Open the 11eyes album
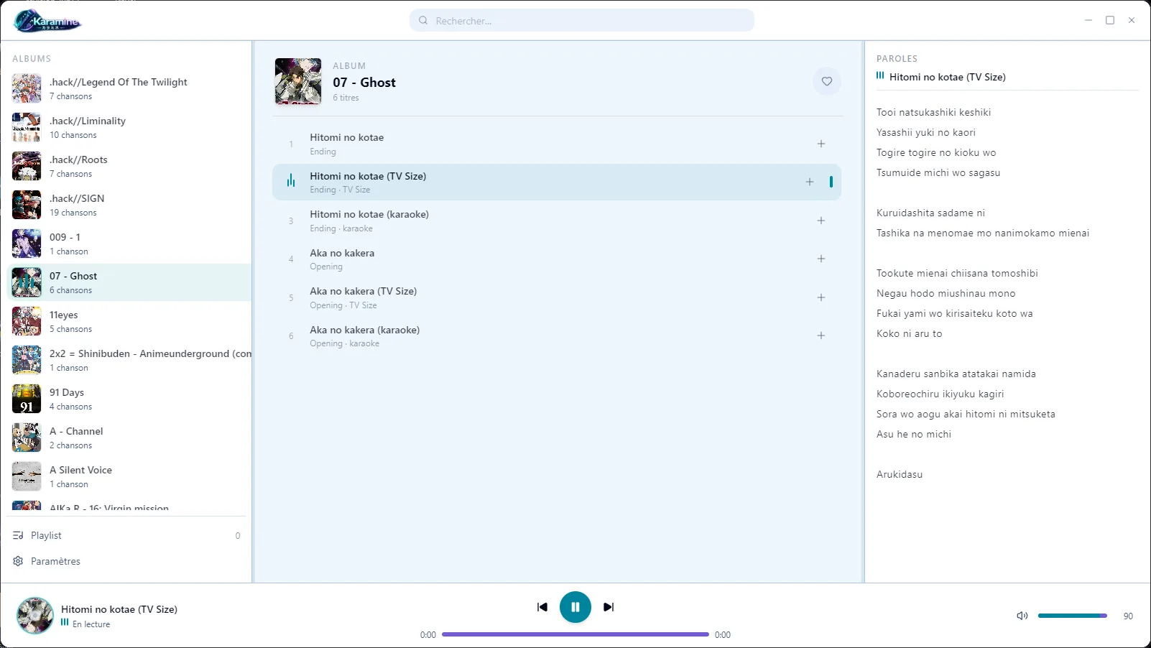Image resolution: width=1151 pixels, height=648 pixels. point(129,321)
